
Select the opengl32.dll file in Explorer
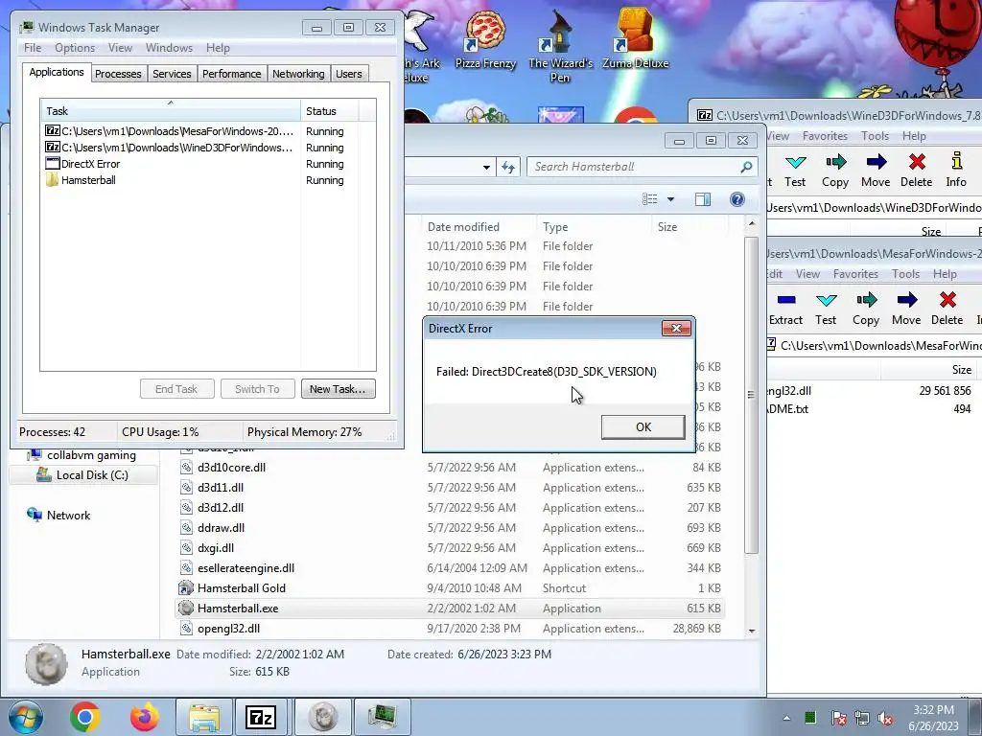pos(449,629)
